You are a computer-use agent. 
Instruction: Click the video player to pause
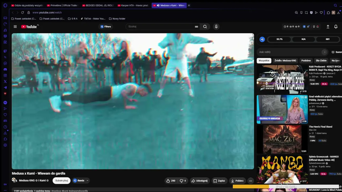coord(133,101)
